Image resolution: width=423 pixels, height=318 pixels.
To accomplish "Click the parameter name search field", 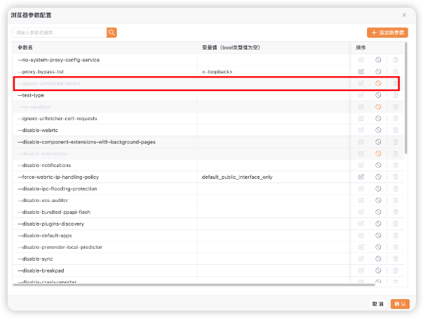I will coord(60,33).
